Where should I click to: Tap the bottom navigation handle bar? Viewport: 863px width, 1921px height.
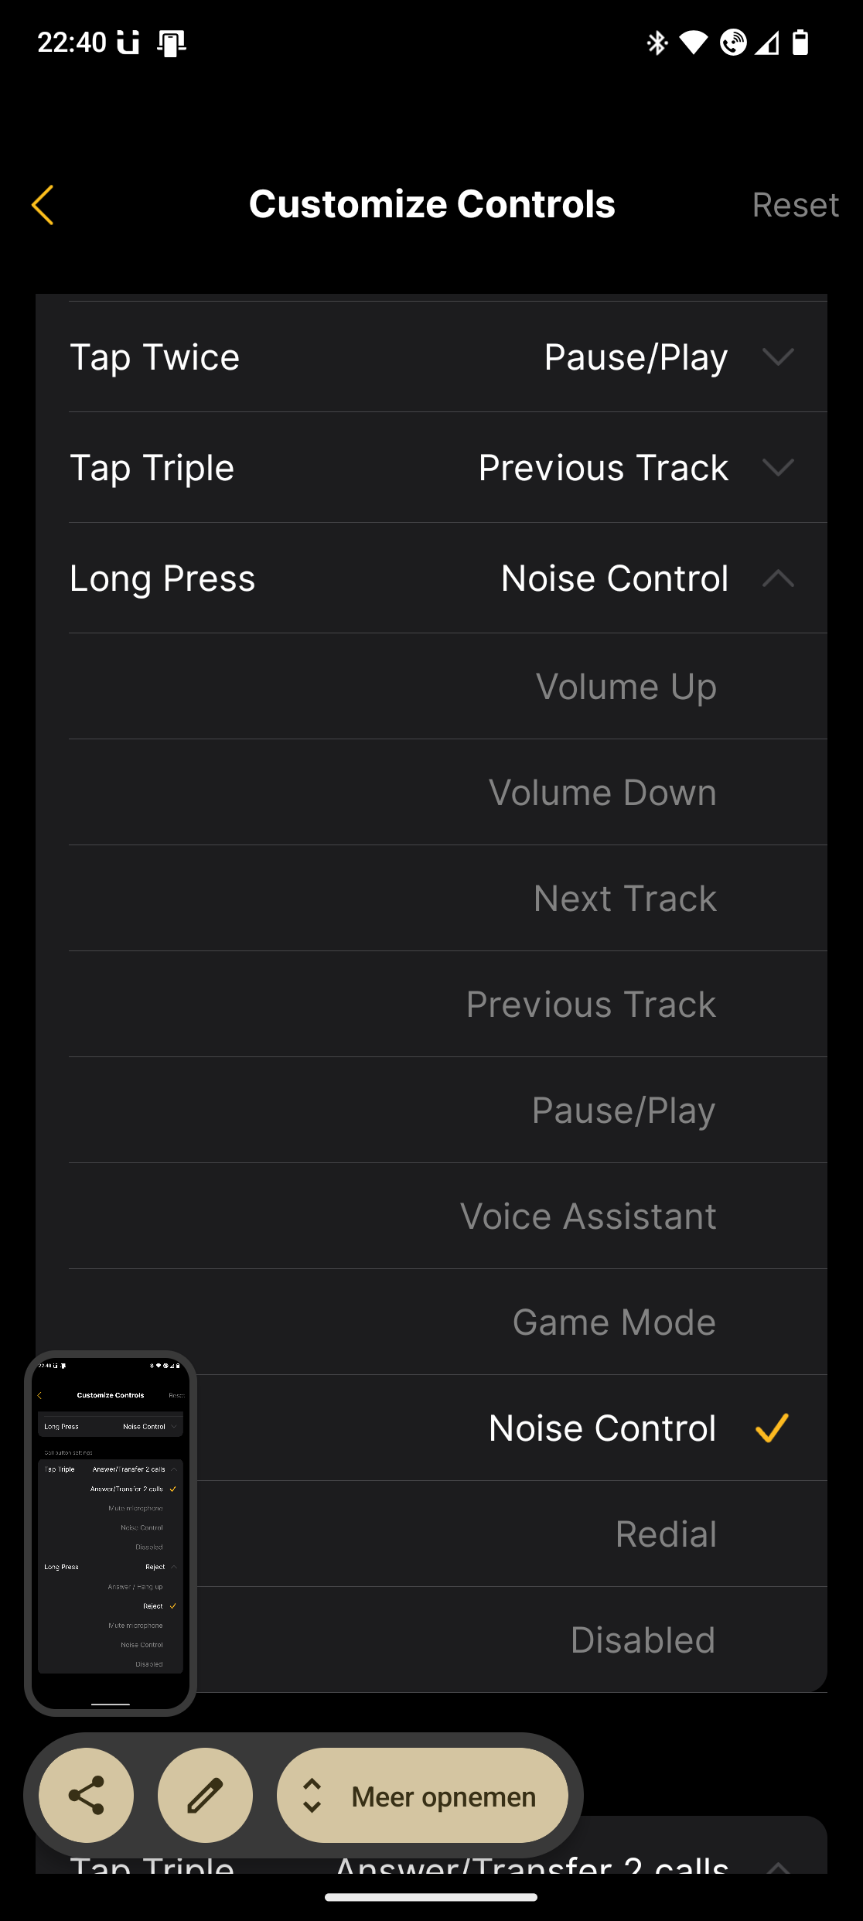click(x=431, y=1897)
